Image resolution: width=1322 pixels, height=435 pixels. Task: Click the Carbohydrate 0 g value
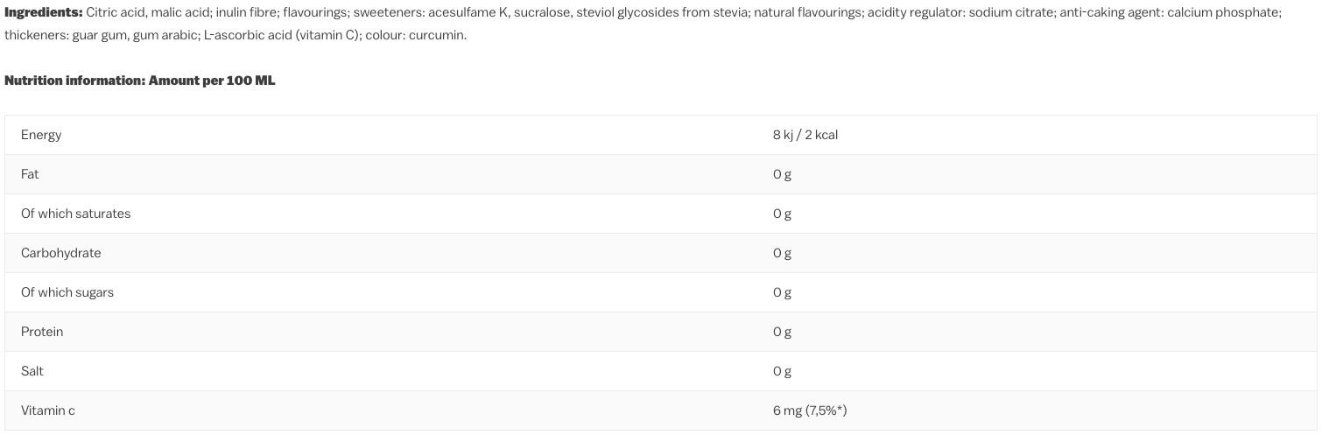point(782,253)
